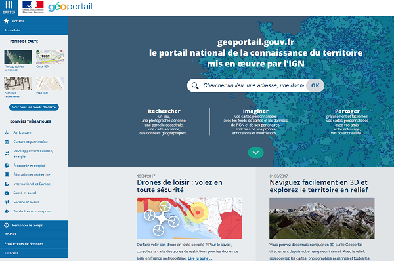Open the INSPIRE menu entry
The image size is (394, 261).
click(x=34, y=234)
